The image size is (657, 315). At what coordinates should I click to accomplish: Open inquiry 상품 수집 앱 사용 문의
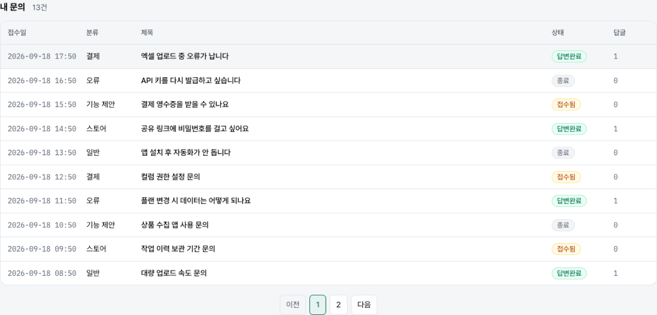[175, 225]
